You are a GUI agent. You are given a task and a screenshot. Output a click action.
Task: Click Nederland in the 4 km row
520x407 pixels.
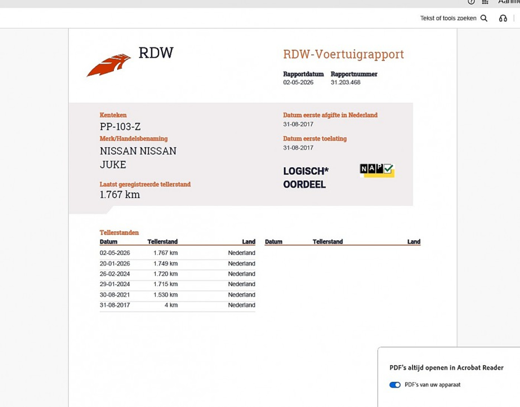(241, 305)
